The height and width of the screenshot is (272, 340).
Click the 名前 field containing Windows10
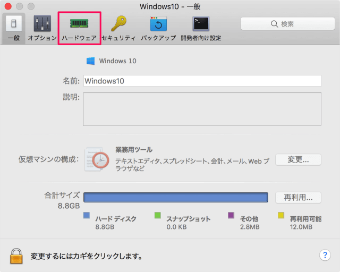[x=202, y=81]
